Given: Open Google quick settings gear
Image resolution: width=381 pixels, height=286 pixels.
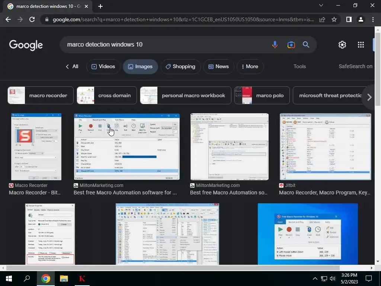Looking at the screenshot, I should [x=342, y=45].
